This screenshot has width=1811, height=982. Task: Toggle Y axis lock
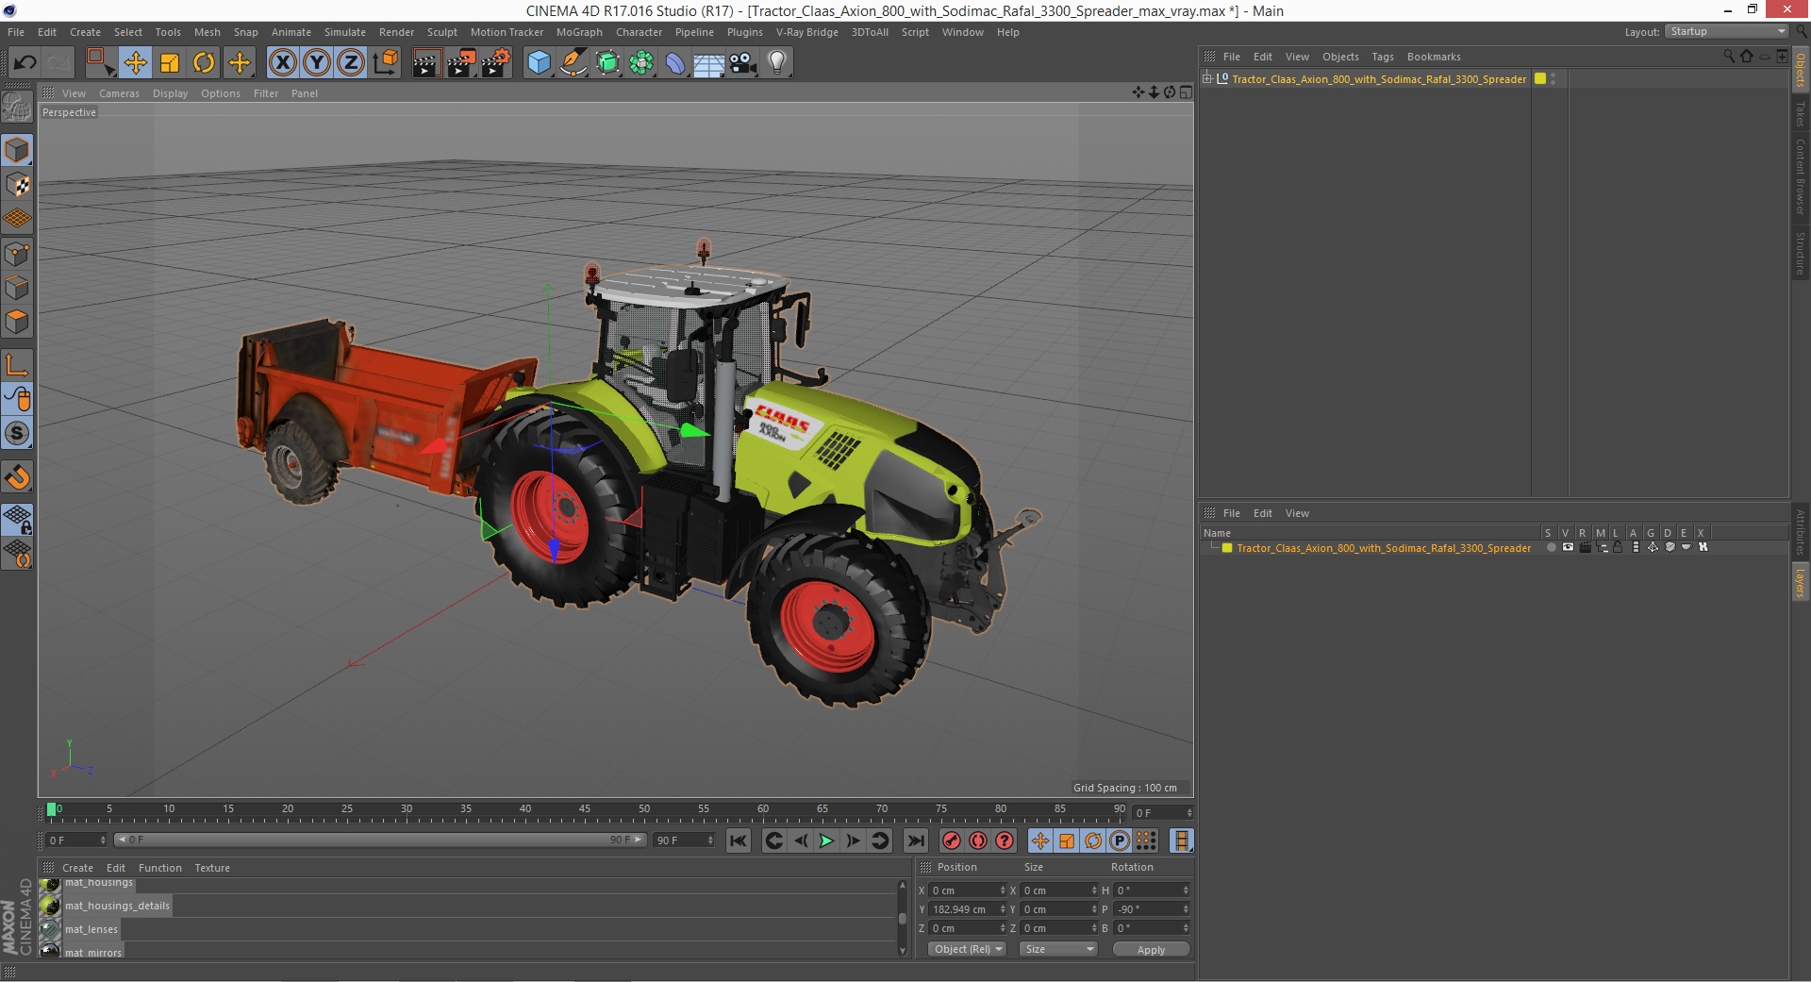317,63
